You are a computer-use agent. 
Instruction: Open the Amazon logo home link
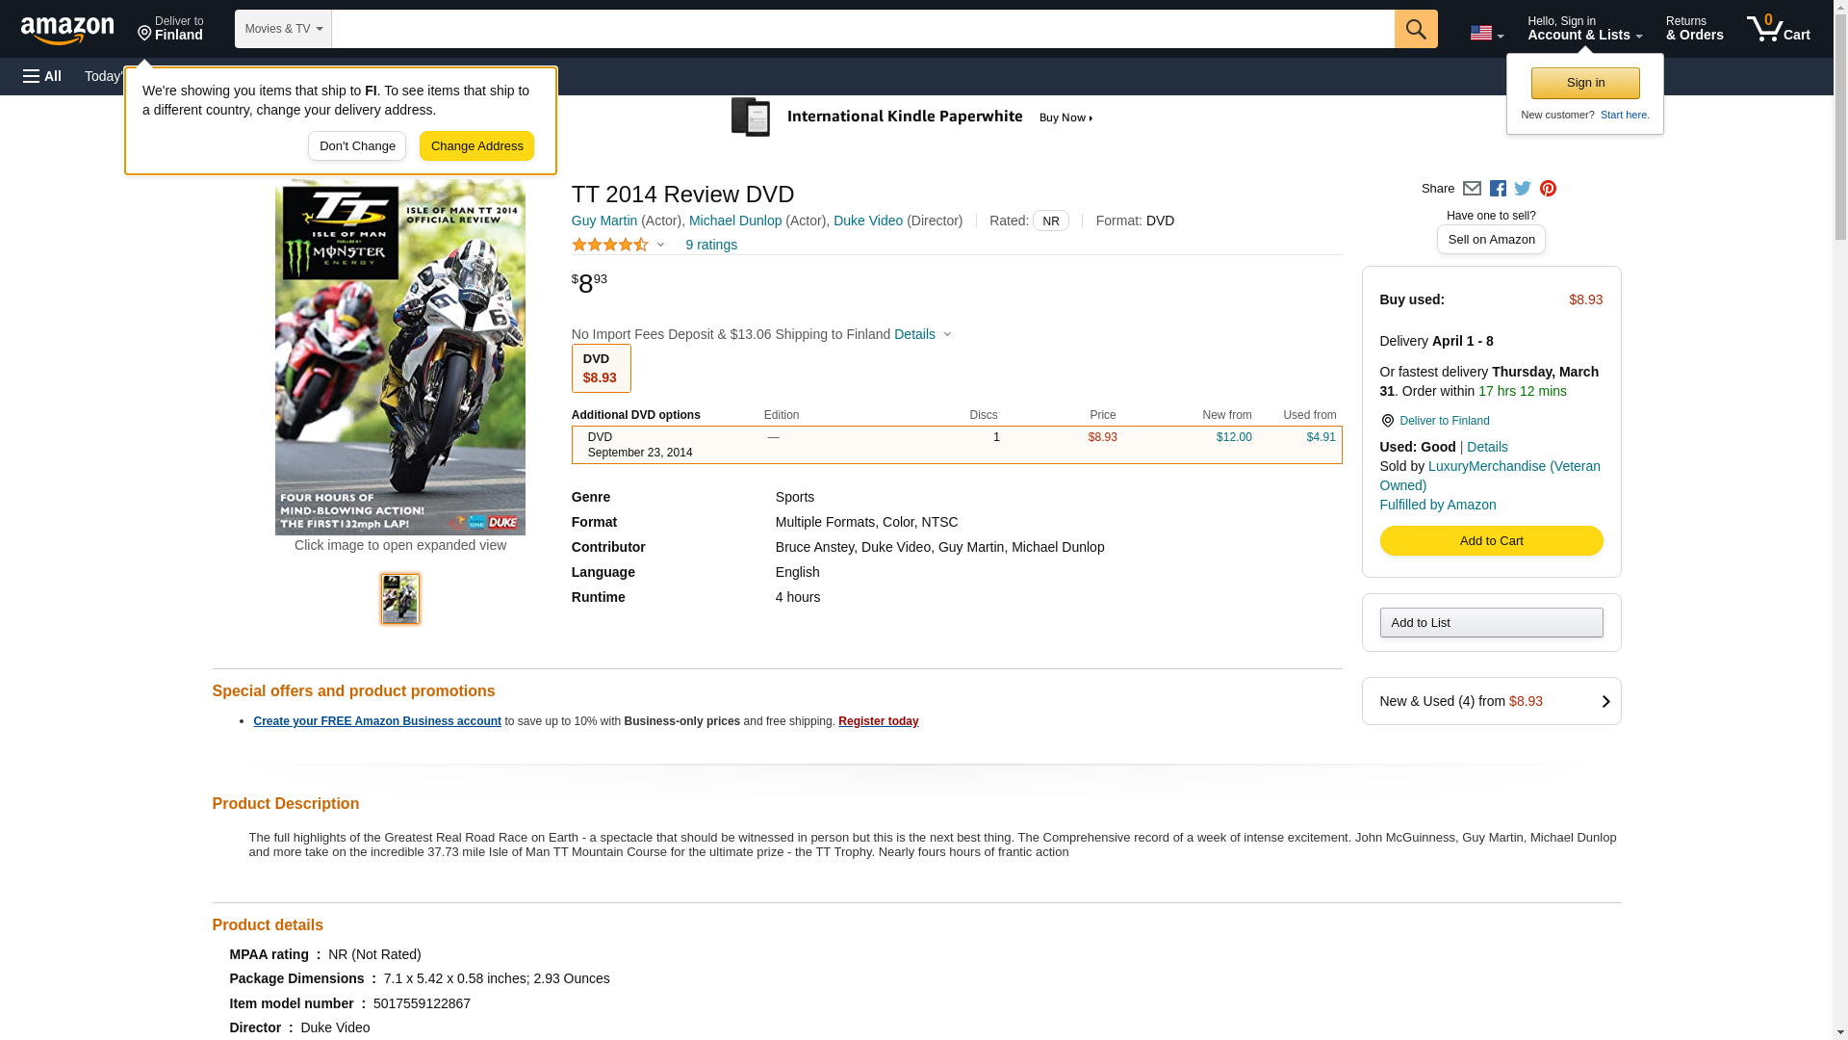click(x=67, y=31)
